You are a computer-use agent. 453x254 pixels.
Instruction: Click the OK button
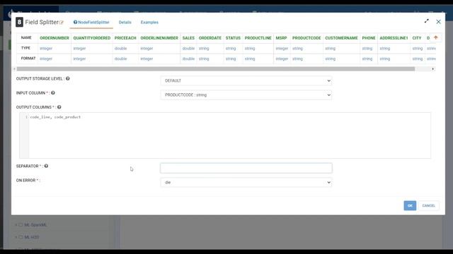410,205
